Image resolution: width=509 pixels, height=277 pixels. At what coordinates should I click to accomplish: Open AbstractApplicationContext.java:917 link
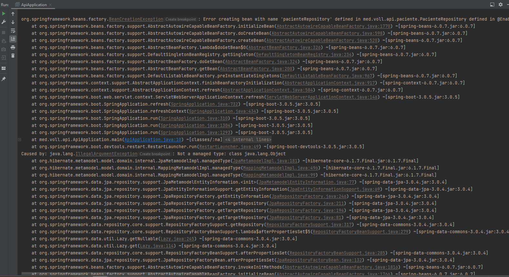point(330,83)
